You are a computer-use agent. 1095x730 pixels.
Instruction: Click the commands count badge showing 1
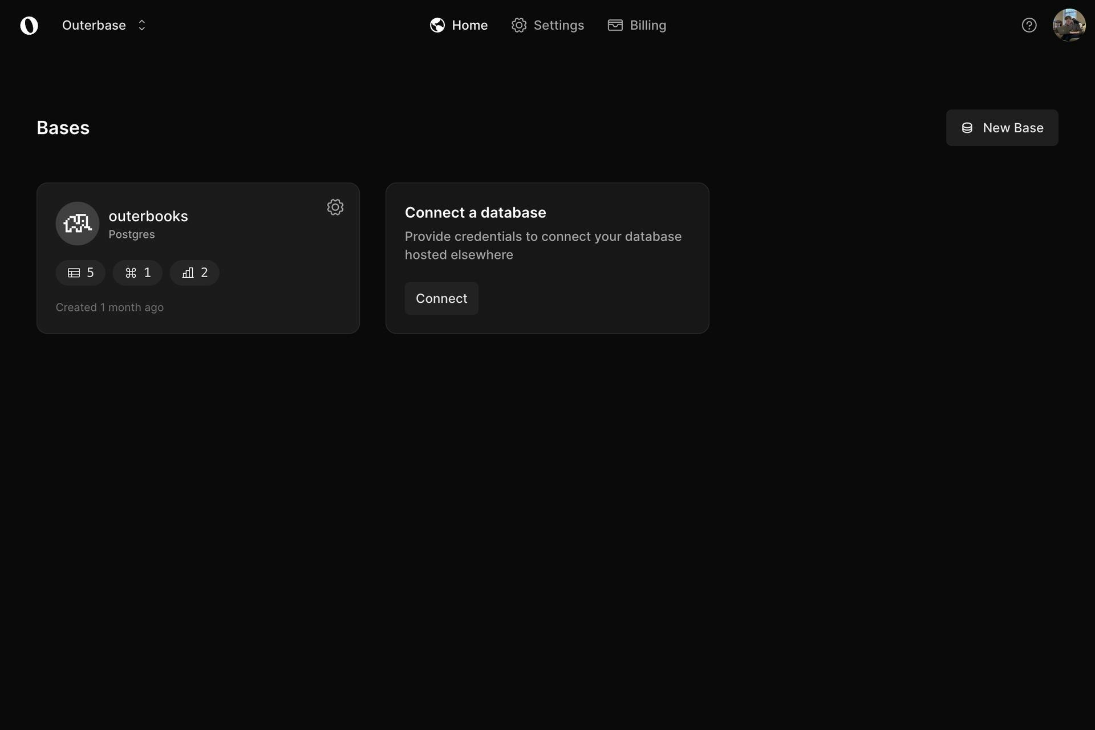137,273
